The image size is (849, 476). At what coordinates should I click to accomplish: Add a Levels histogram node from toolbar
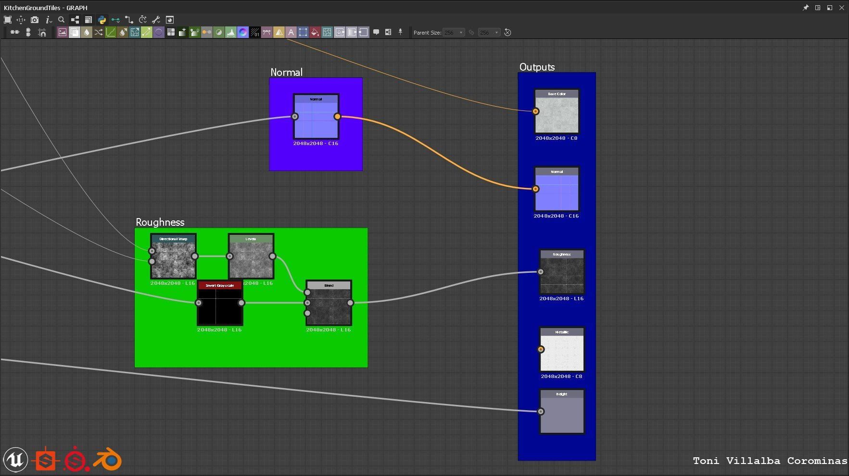coord(231,32)
